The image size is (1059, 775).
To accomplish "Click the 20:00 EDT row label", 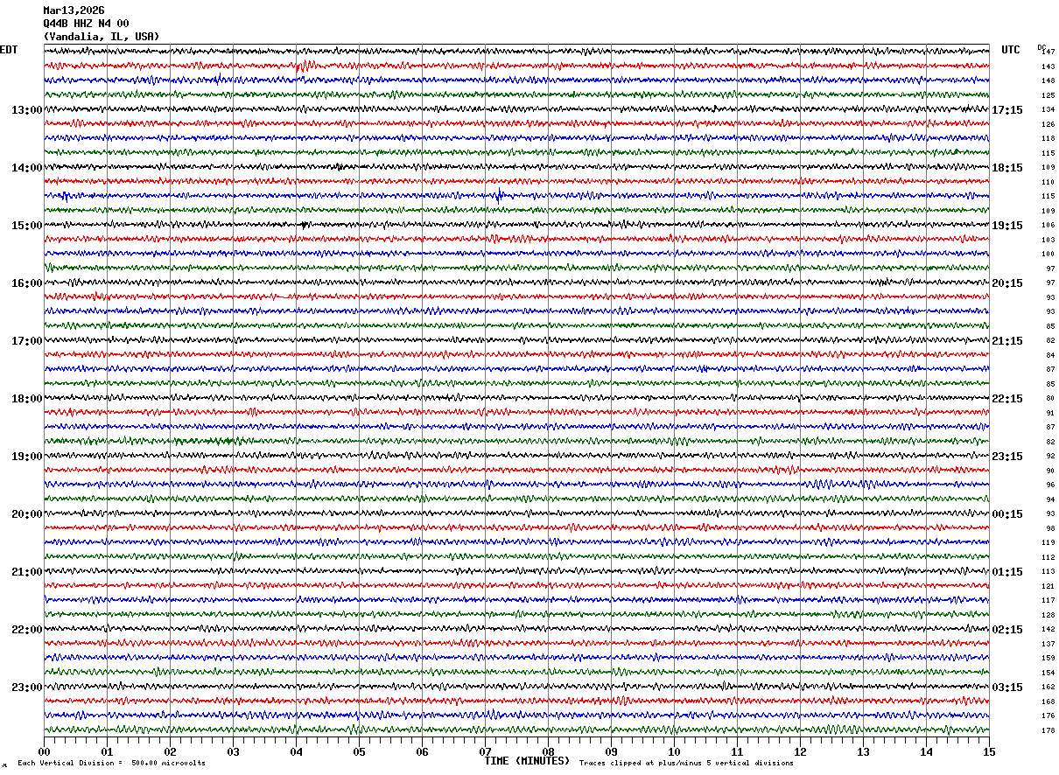I will tap(26, 514).
